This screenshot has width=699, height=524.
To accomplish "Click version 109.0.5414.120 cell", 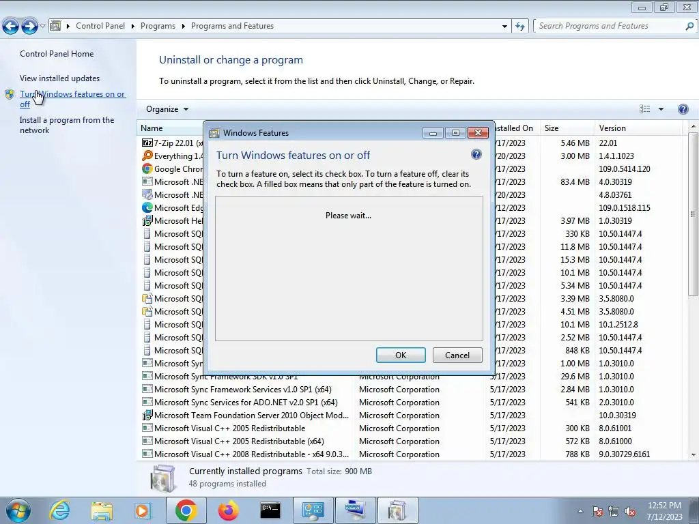I will pyautogui.click(x=624, y=169).
